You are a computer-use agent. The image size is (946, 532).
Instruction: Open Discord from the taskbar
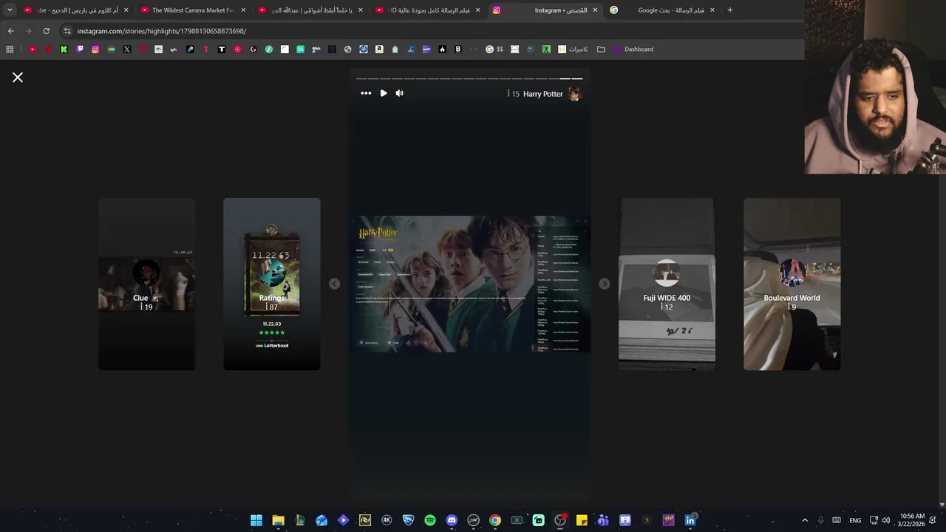point(452,520)
